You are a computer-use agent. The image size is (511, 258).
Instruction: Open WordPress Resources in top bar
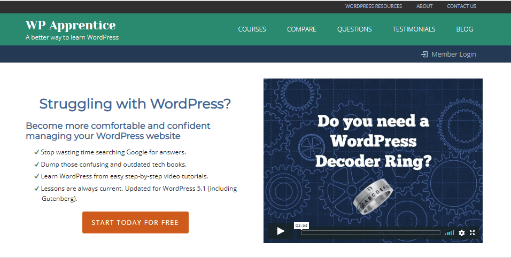tap(374, 6)
